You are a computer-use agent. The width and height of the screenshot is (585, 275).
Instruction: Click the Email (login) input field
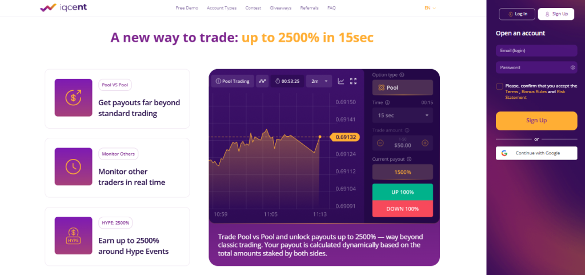click(536, 51)
